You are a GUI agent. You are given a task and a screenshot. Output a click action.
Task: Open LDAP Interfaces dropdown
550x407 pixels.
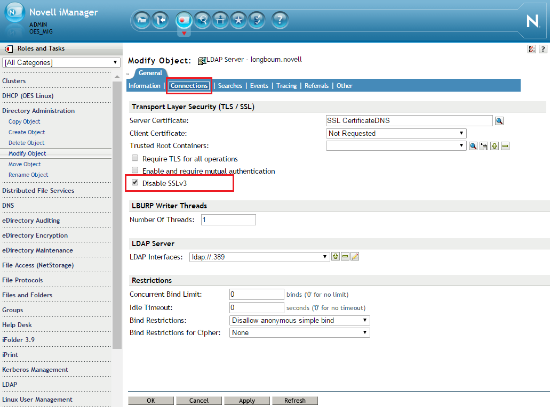tap(259, 257)
